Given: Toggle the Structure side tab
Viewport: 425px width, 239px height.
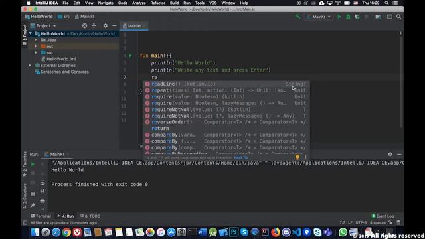Looking at the screenshot, I should coord(25,197).
